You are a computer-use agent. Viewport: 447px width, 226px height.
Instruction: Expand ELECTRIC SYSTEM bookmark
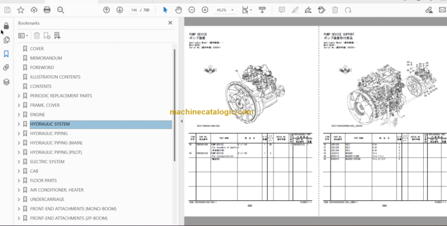click(x=19, y=162)
